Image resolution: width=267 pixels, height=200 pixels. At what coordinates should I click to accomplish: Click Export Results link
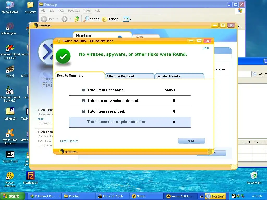(x=69, y=141)
